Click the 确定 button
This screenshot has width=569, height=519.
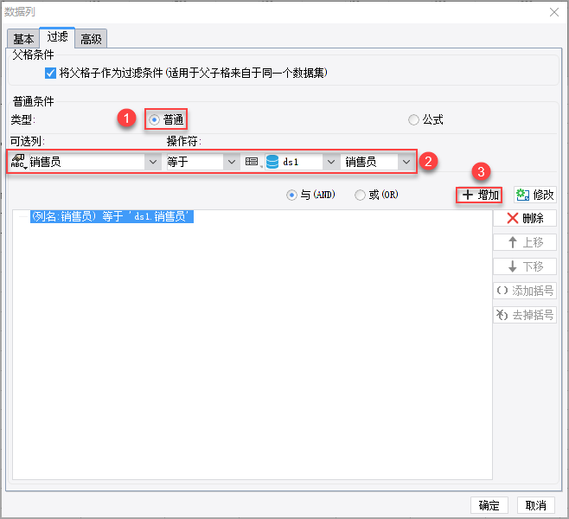click(x=489, y=505)
